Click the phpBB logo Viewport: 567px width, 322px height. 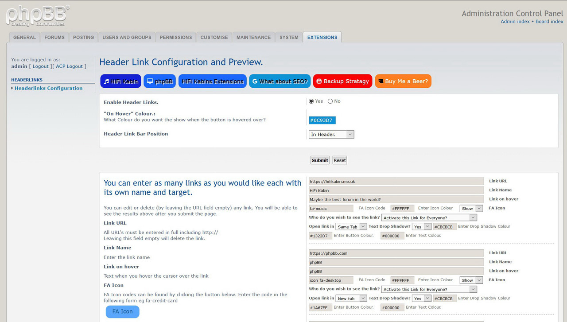(x=38, y=16)
